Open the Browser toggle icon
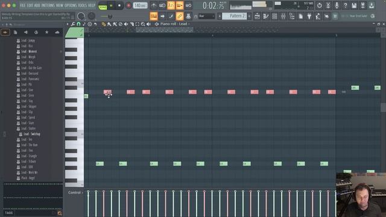386x217 pixels. click(292, 16)
